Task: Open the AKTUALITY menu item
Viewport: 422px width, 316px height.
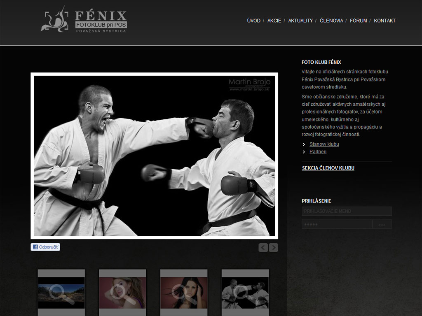Action: (300, 21)
